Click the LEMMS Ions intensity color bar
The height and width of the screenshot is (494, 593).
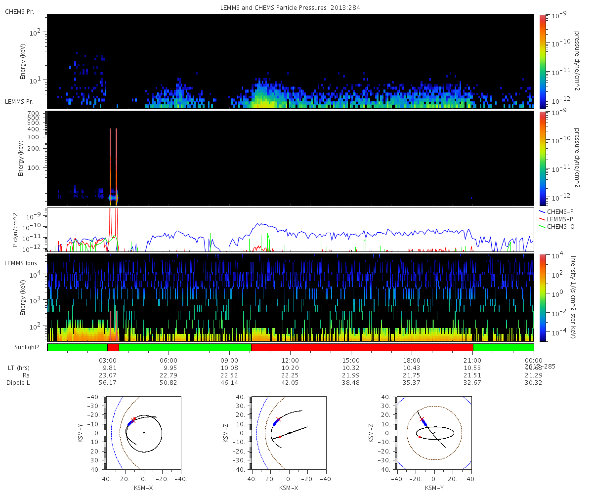(x=542, y=298)
